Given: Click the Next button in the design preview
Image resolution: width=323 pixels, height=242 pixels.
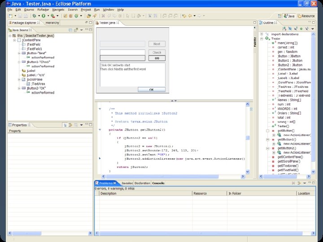Looking at the screenshot, I should 157,44.
